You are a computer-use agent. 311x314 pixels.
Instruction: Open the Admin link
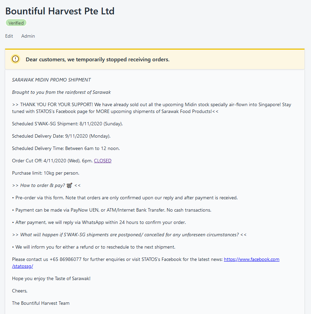point(28,36)
